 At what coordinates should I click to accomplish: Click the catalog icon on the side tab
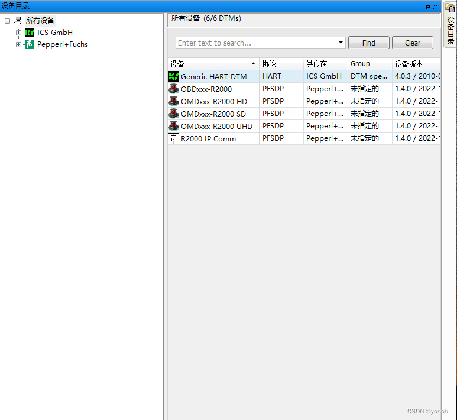pos(450,8)
